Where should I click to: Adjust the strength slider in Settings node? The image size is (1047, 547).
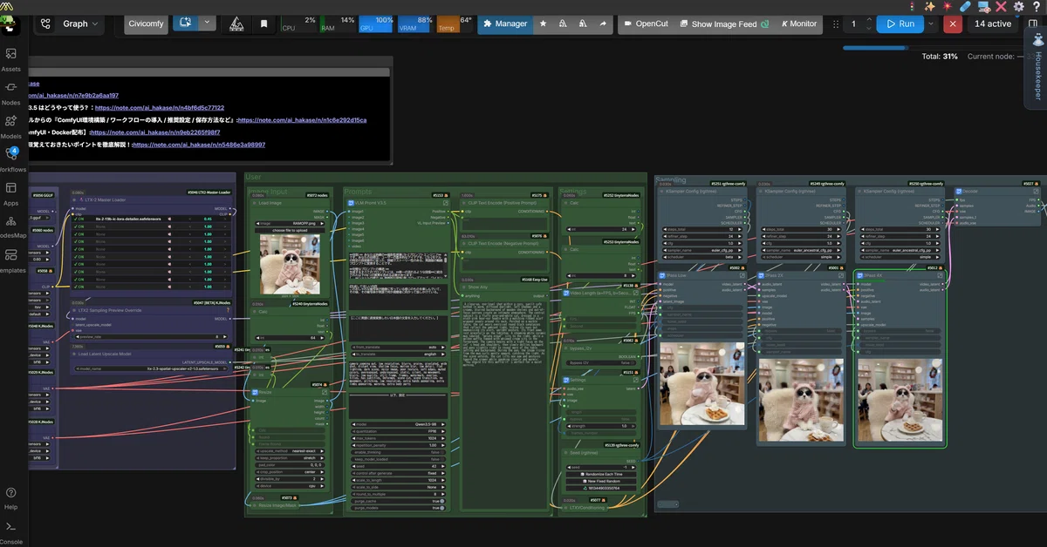pos(603,425)
